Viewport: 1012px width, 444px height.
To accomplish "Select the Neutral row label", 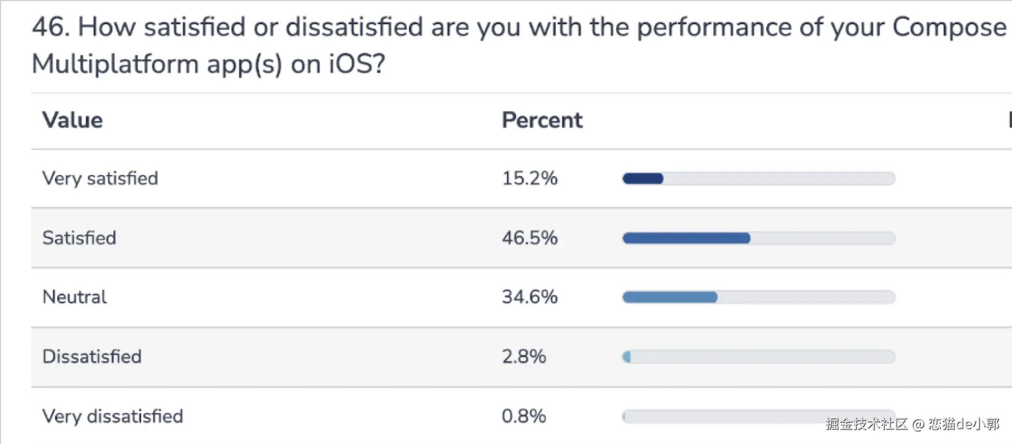I will click(74, 297).
